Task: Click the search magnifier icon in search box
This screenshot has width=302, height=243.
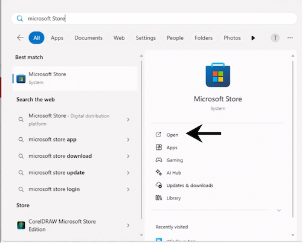Action: click(20, 19)
